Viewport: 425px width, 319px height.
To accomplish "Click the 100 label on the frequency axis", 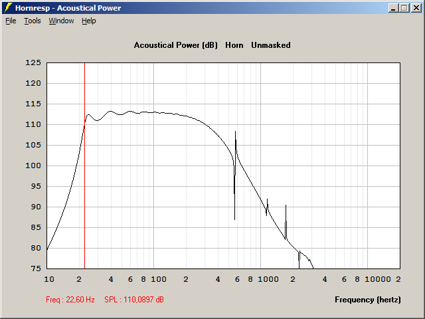I will [x=158, y=280].
